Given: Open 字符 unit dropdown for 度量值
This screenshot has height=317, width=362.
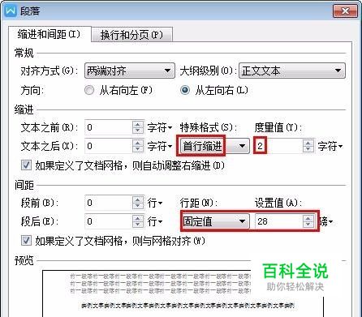Looking at the screenshot, I should (x=330, y=147).
